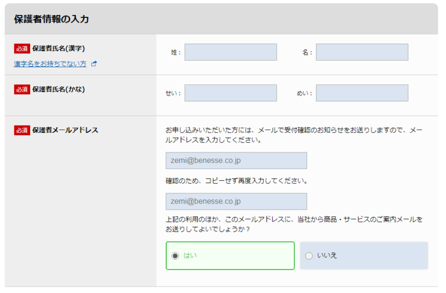Focus the せい kana surname input field
This screenshot has height=293, width=446.
click(x=231, y=93)
